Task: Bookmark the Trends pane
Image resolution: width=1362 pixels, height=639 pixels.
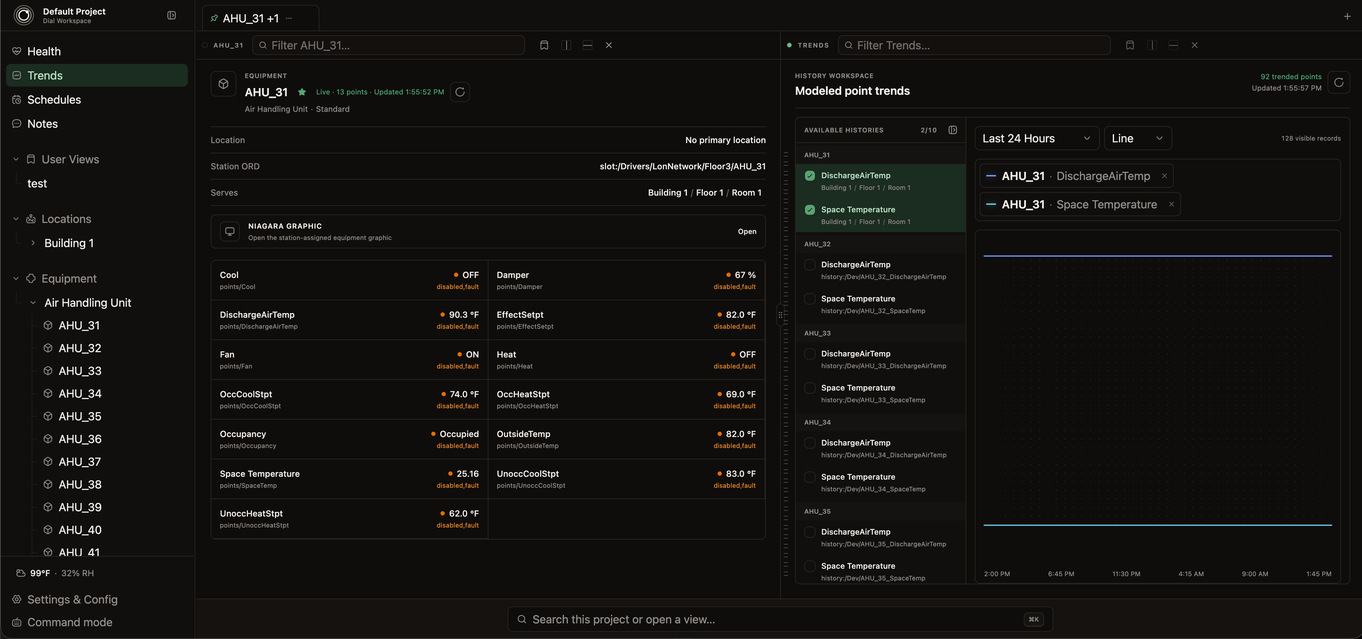Action: pos(1130,45)
